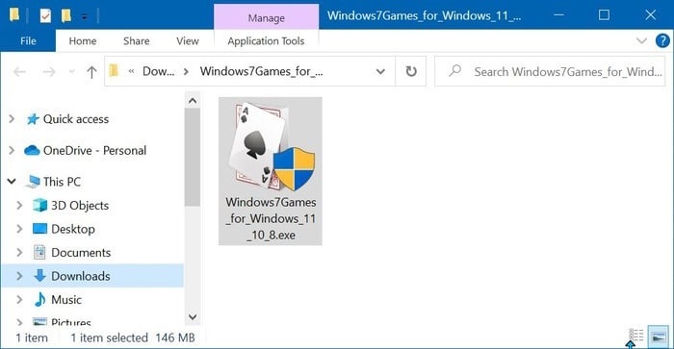Expand the Quick access tree node
This screenshot has height=349, width=674.
coord(12,119)
